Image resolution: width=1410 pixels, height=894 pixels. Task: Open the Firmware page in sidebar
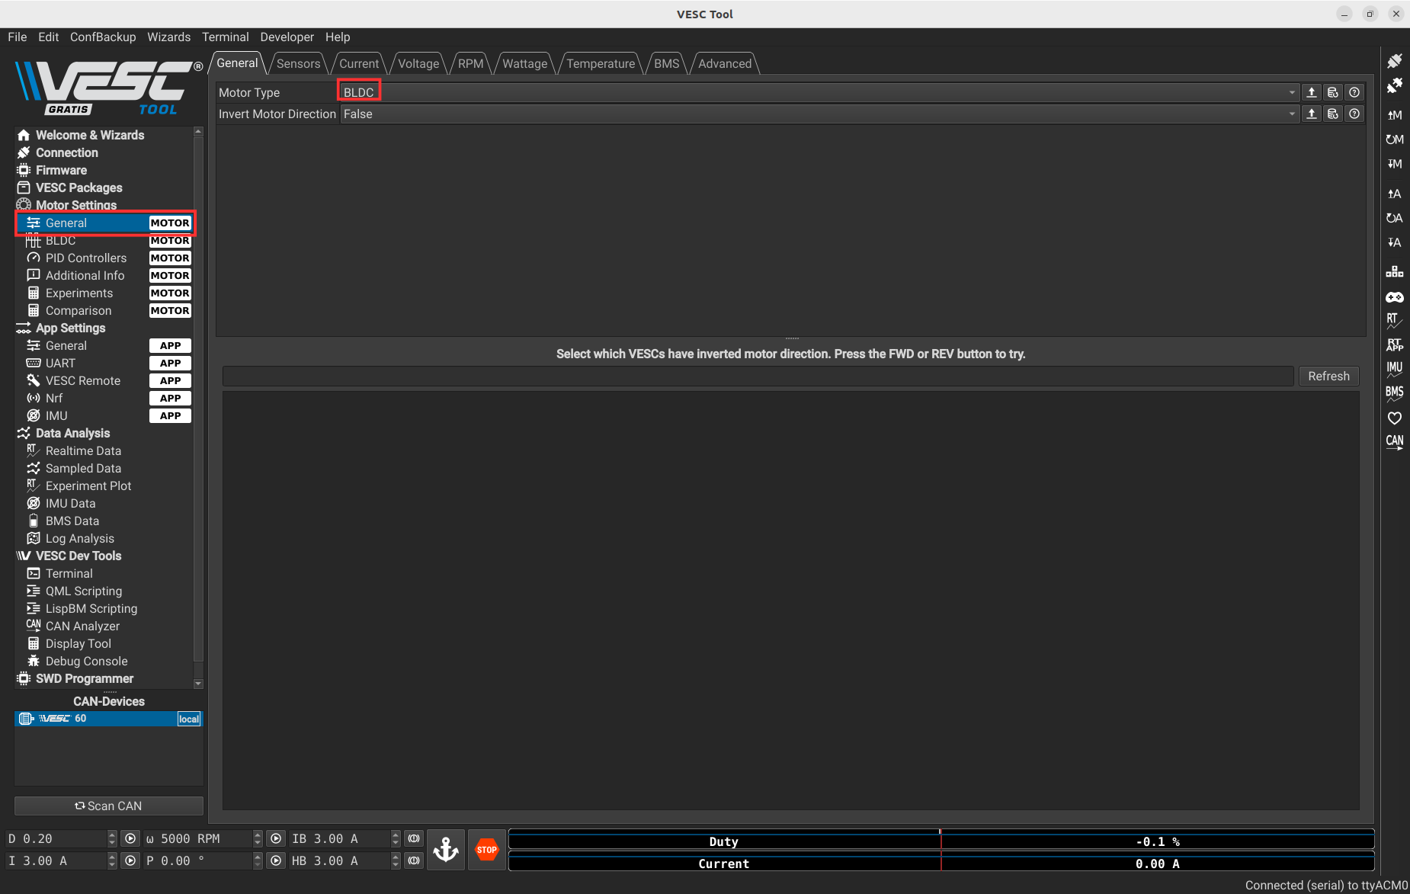click(61, 170)
